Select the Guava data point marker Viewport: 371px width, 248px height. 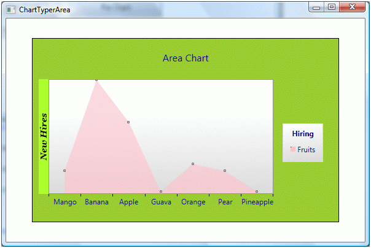click(x=161, y=192)
